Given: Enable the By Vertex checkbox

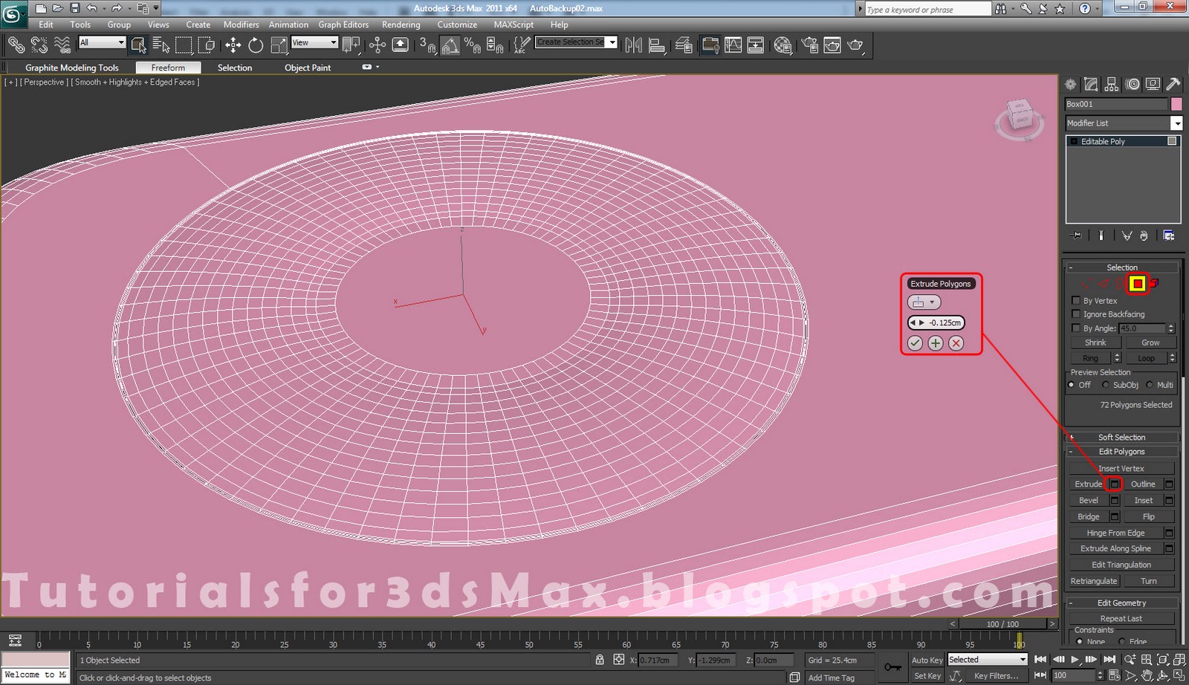Looking at the screenshot, I should pos(1076,300).
